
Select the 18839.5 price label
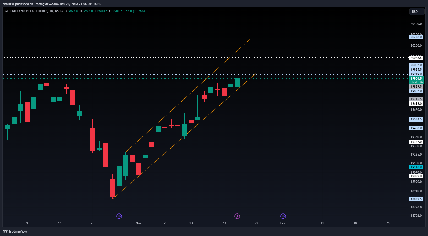tap(416, 199)
